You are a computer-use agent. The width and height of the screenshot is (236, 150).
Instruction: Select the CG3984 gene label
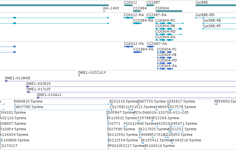(140, 8)
